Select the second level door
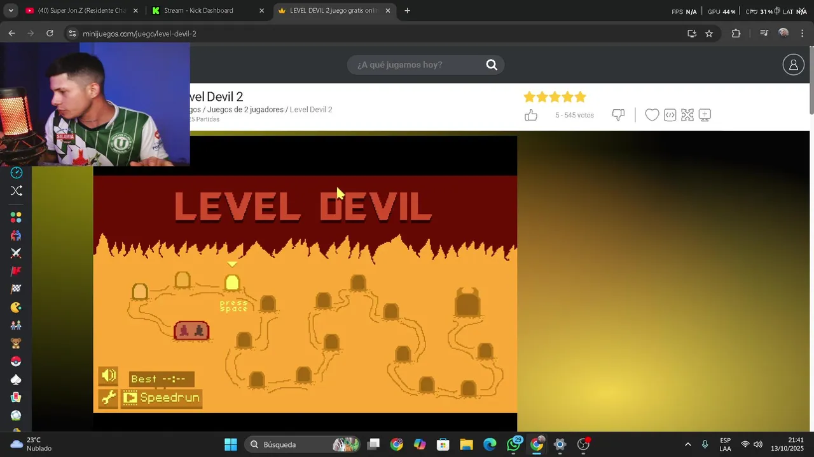This screenshot has height=457, width=814. (x=183, y=280)
